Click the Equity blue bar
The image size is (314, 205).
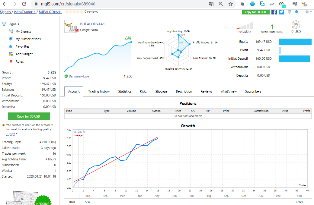pos(295,42)
